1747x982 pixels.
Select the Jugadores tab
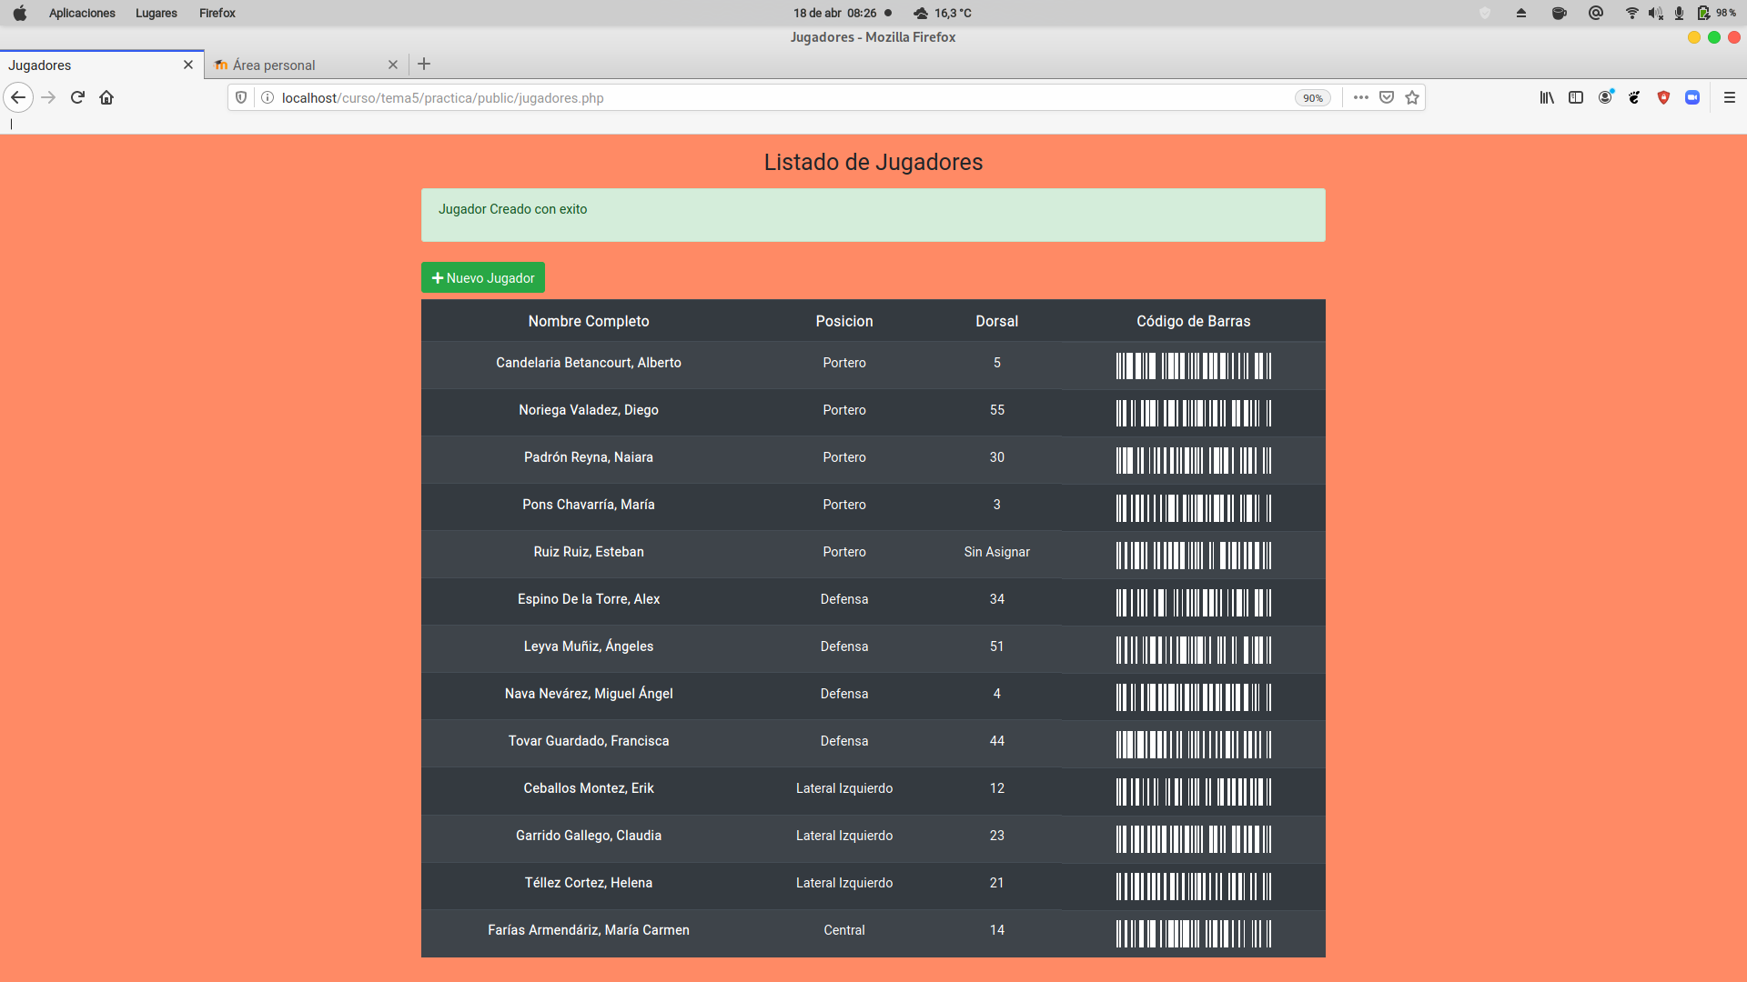(102, 65)
